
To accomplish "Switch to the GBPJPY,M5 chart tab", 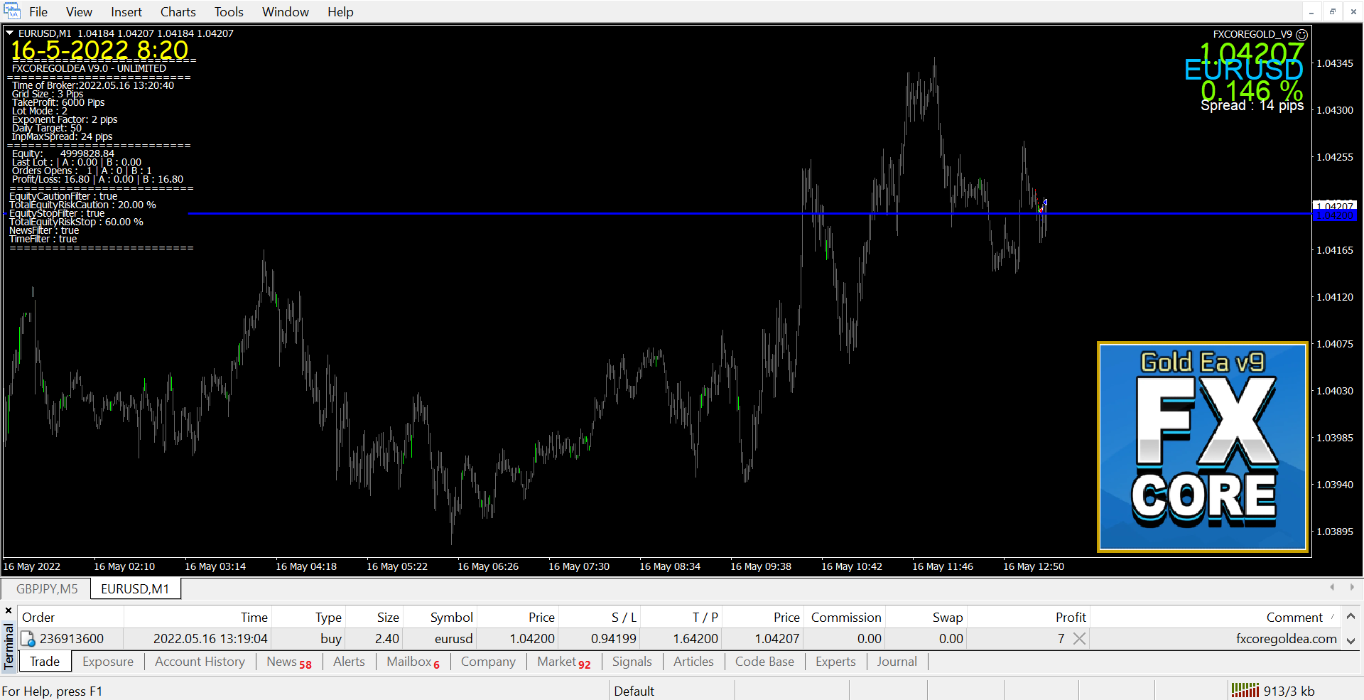I will coord(47,589).
